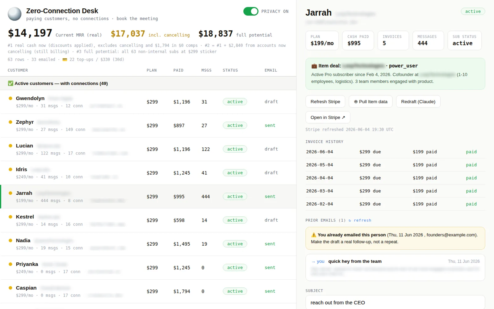This screenshot has width=494, height=309.
Task: Open the 2026-05-04 invoice row
Action: 395,165
